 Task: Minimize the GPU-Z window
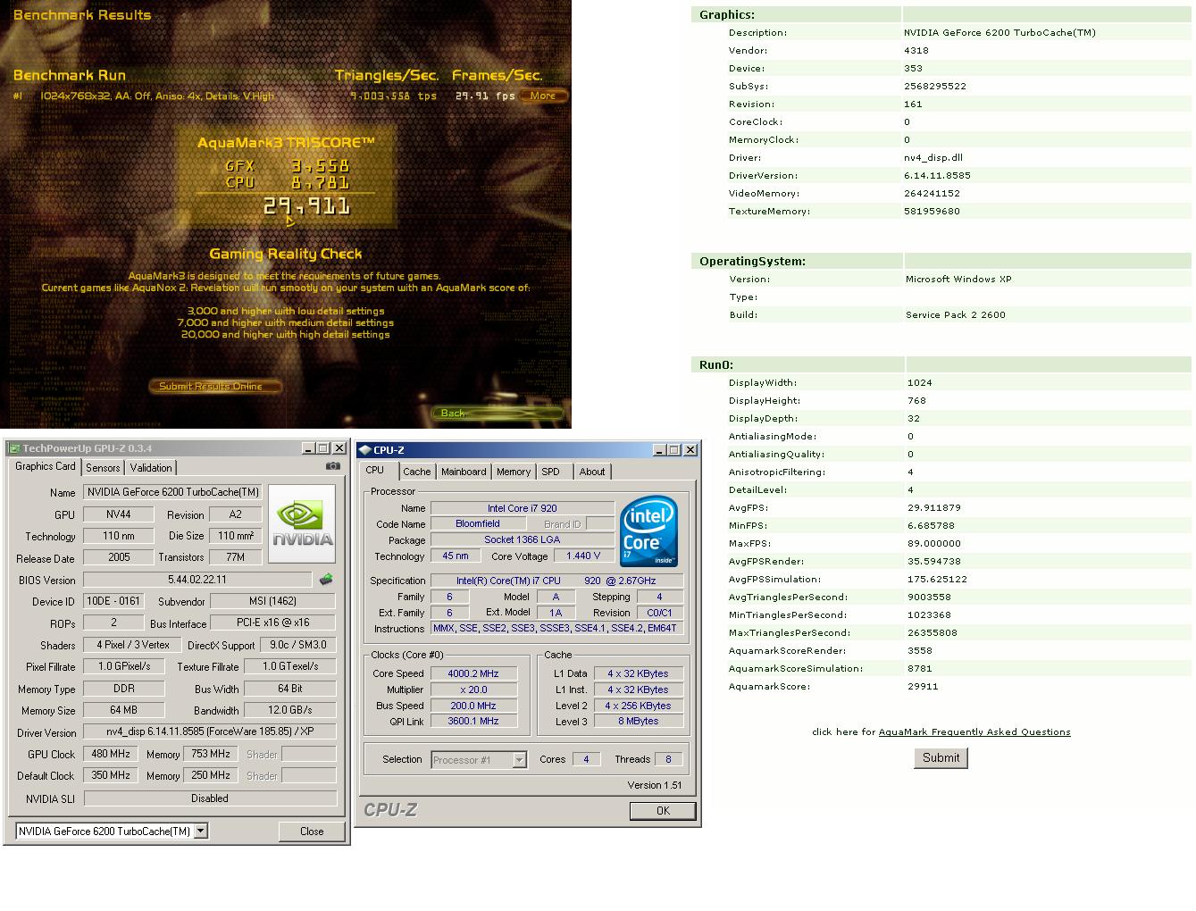coord(308,448)
